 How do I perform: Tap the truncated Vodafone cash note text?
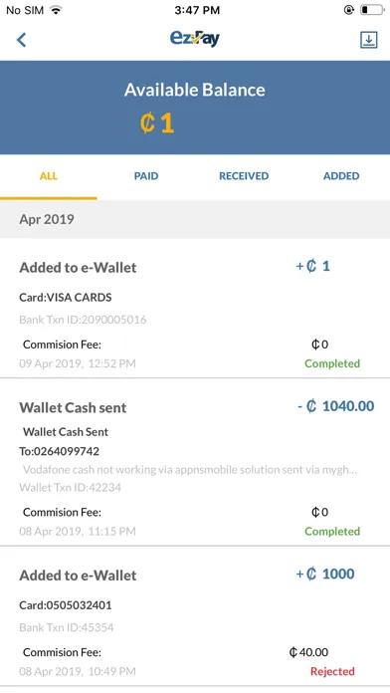[x=190, y=469]
